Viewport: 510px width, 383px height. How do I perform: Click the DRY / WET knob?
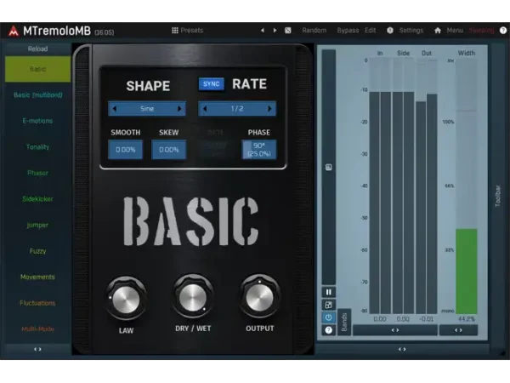[193, 297]
